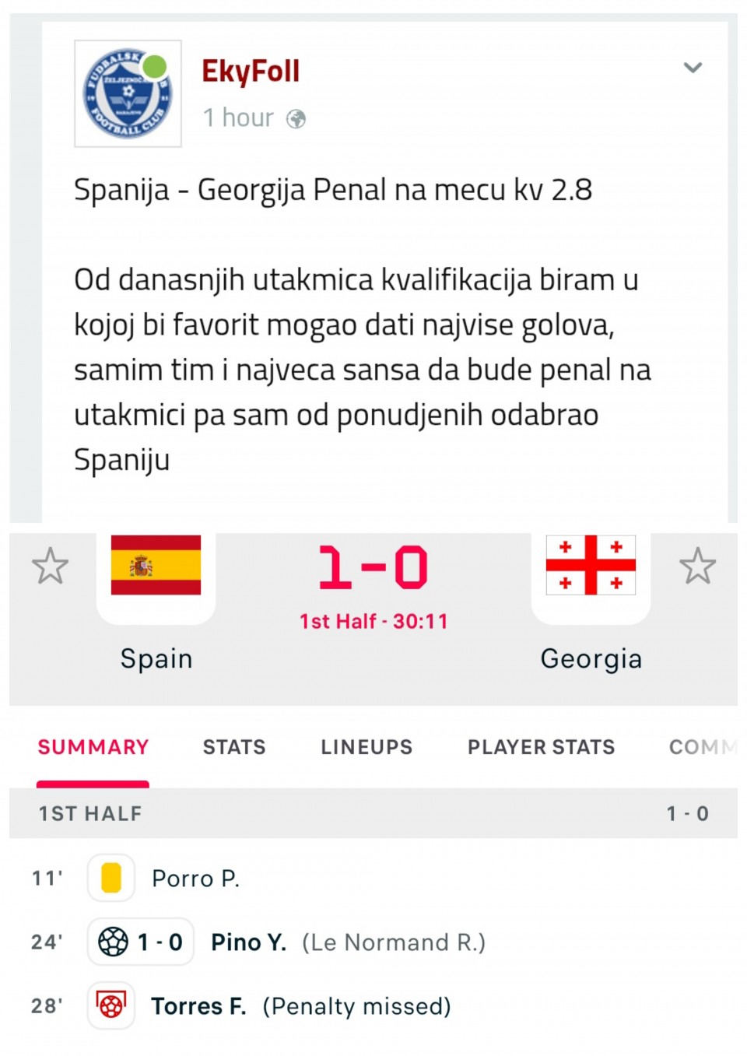
Task: Click the globe public visibility icon
Action: 296,119
